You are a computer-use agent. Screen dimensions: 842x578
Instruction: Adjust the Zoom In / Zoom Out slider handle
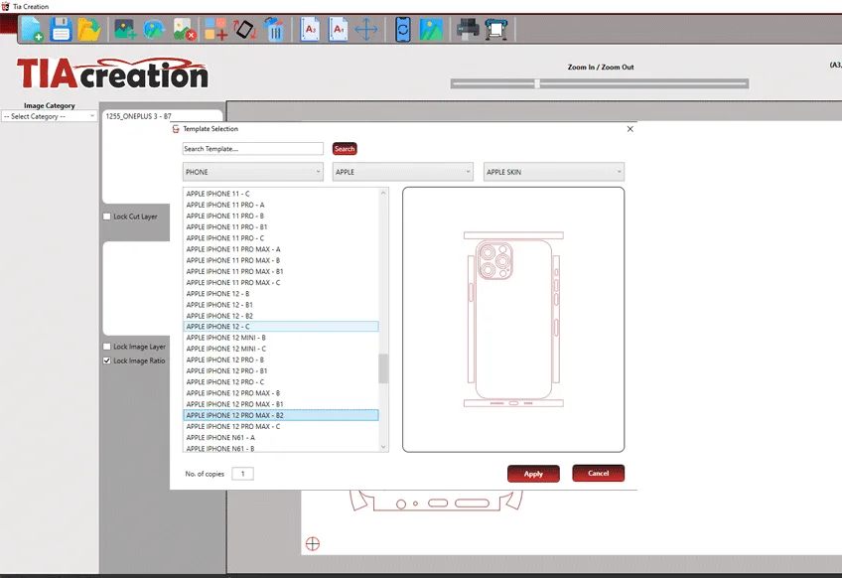point(537,83)
